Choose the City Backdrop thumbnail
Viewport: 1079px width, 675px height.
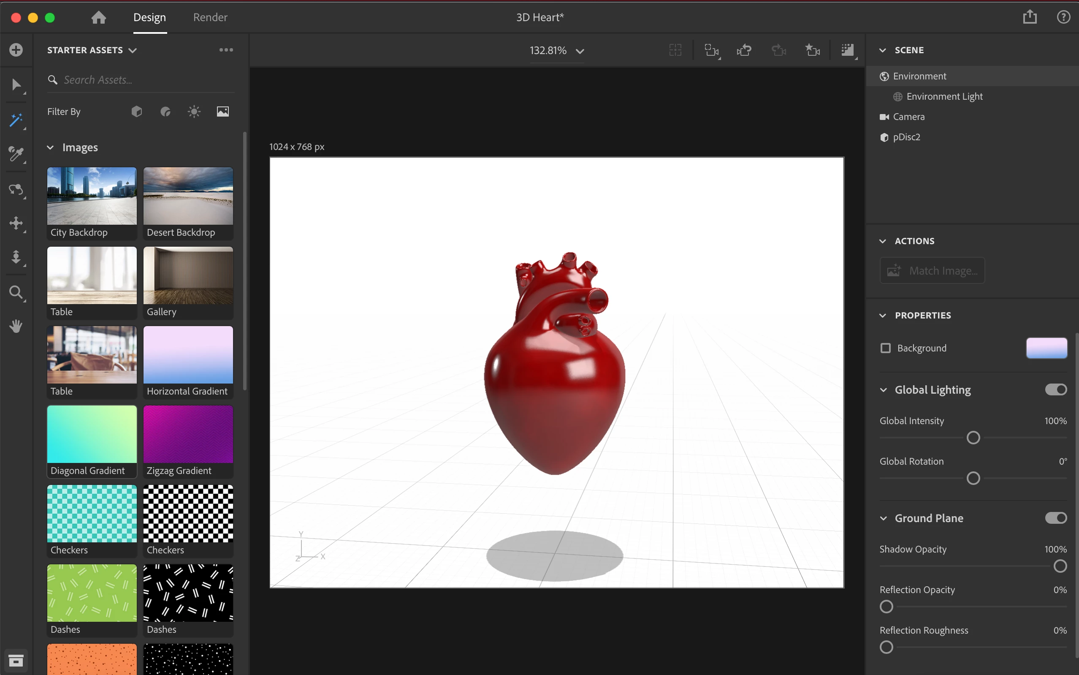click(92, 196)
